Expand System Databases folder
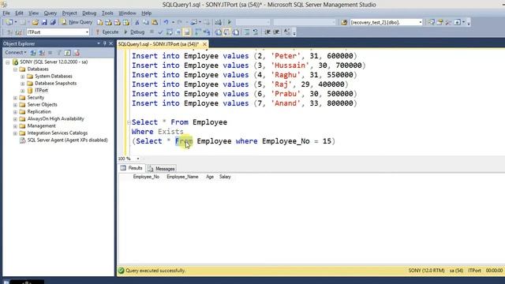Image resolution: width=505 pixels, height=284 pixels. click(23, 77)
